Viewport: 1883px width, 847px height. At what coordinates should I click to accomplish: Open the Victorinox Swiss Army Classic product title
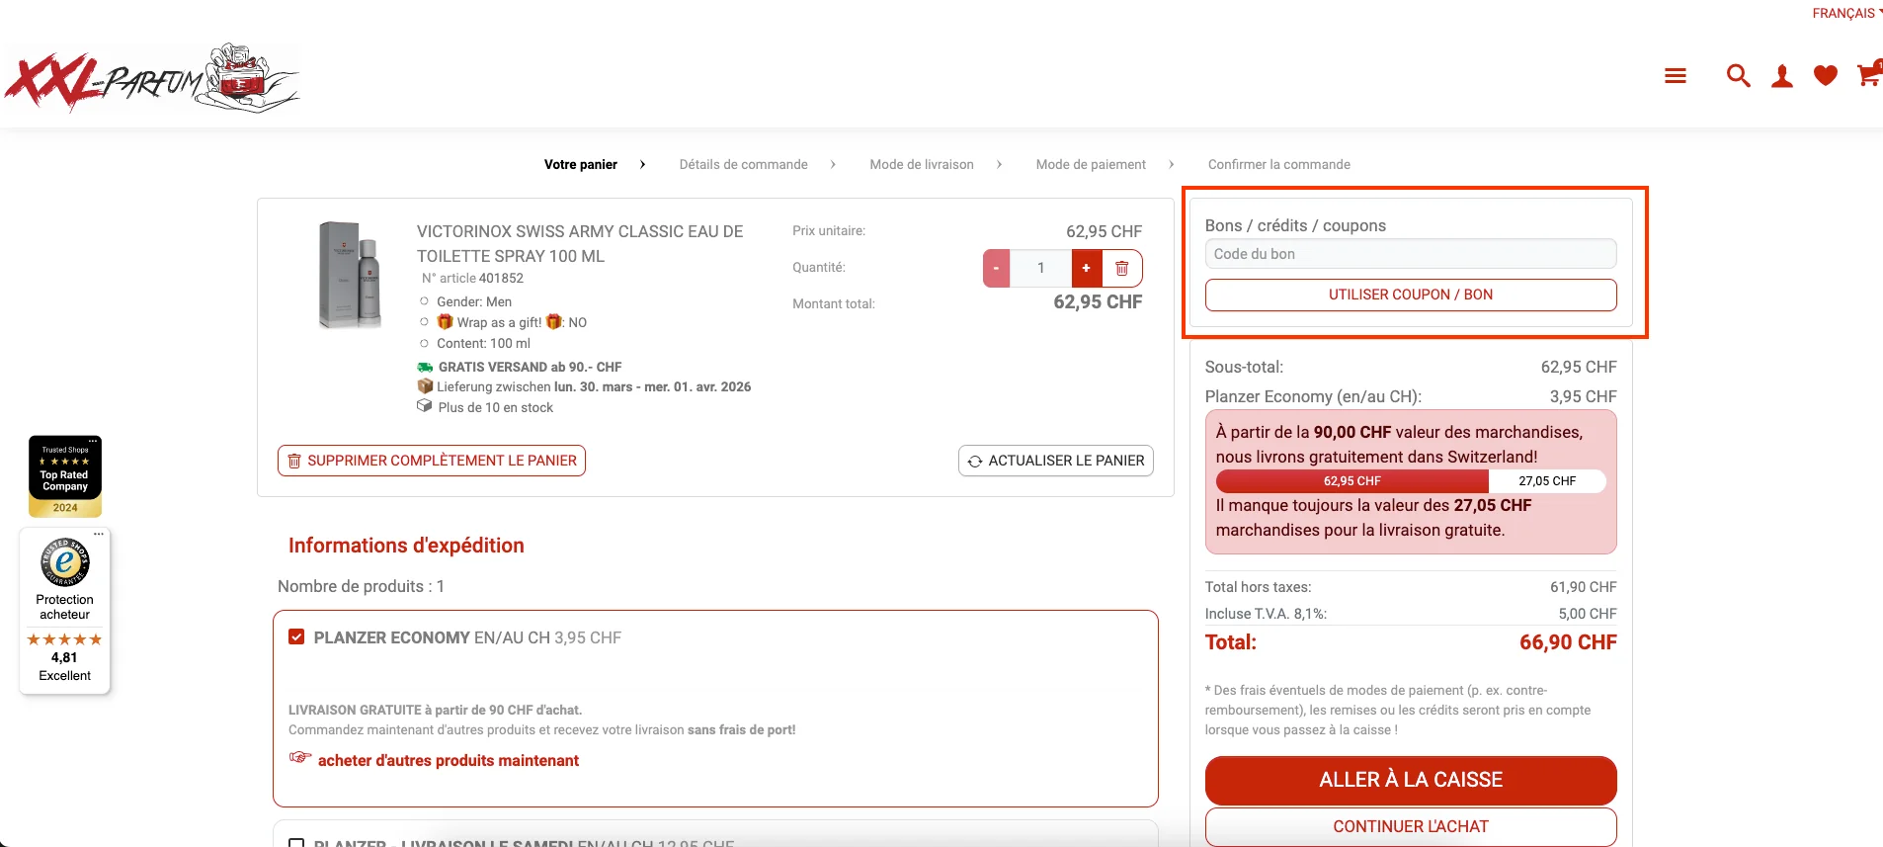coord(580,243)
